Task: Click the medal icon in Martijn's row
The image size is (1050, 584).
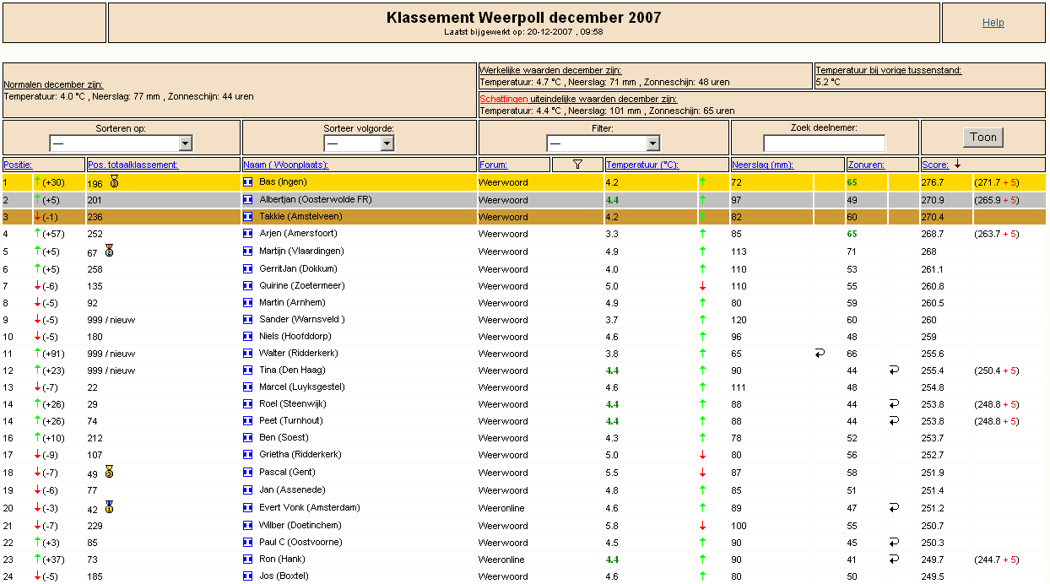Action: pos(109,251)
